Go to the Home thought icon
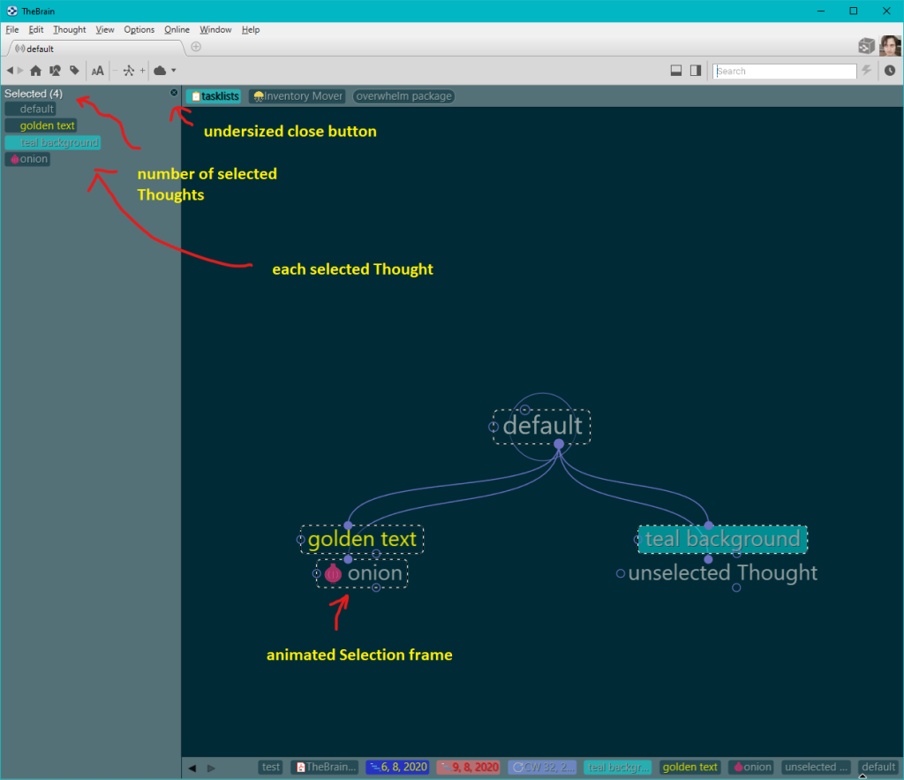This screenshot has height=780, width=904. click(36, 71)
